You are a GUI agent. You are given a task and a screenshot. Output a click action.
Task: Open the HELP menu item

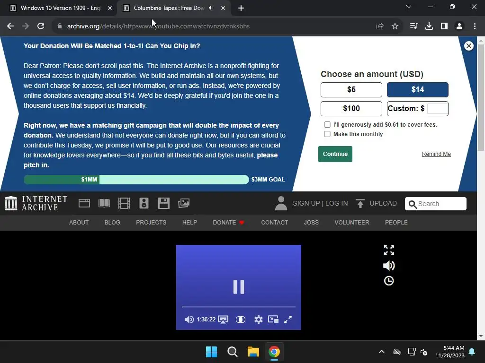189,223
